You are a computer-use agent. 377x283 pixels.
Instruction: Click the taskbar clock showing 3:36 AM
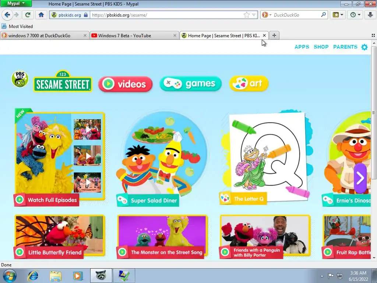pyautogui.click(x=358, y=276)
